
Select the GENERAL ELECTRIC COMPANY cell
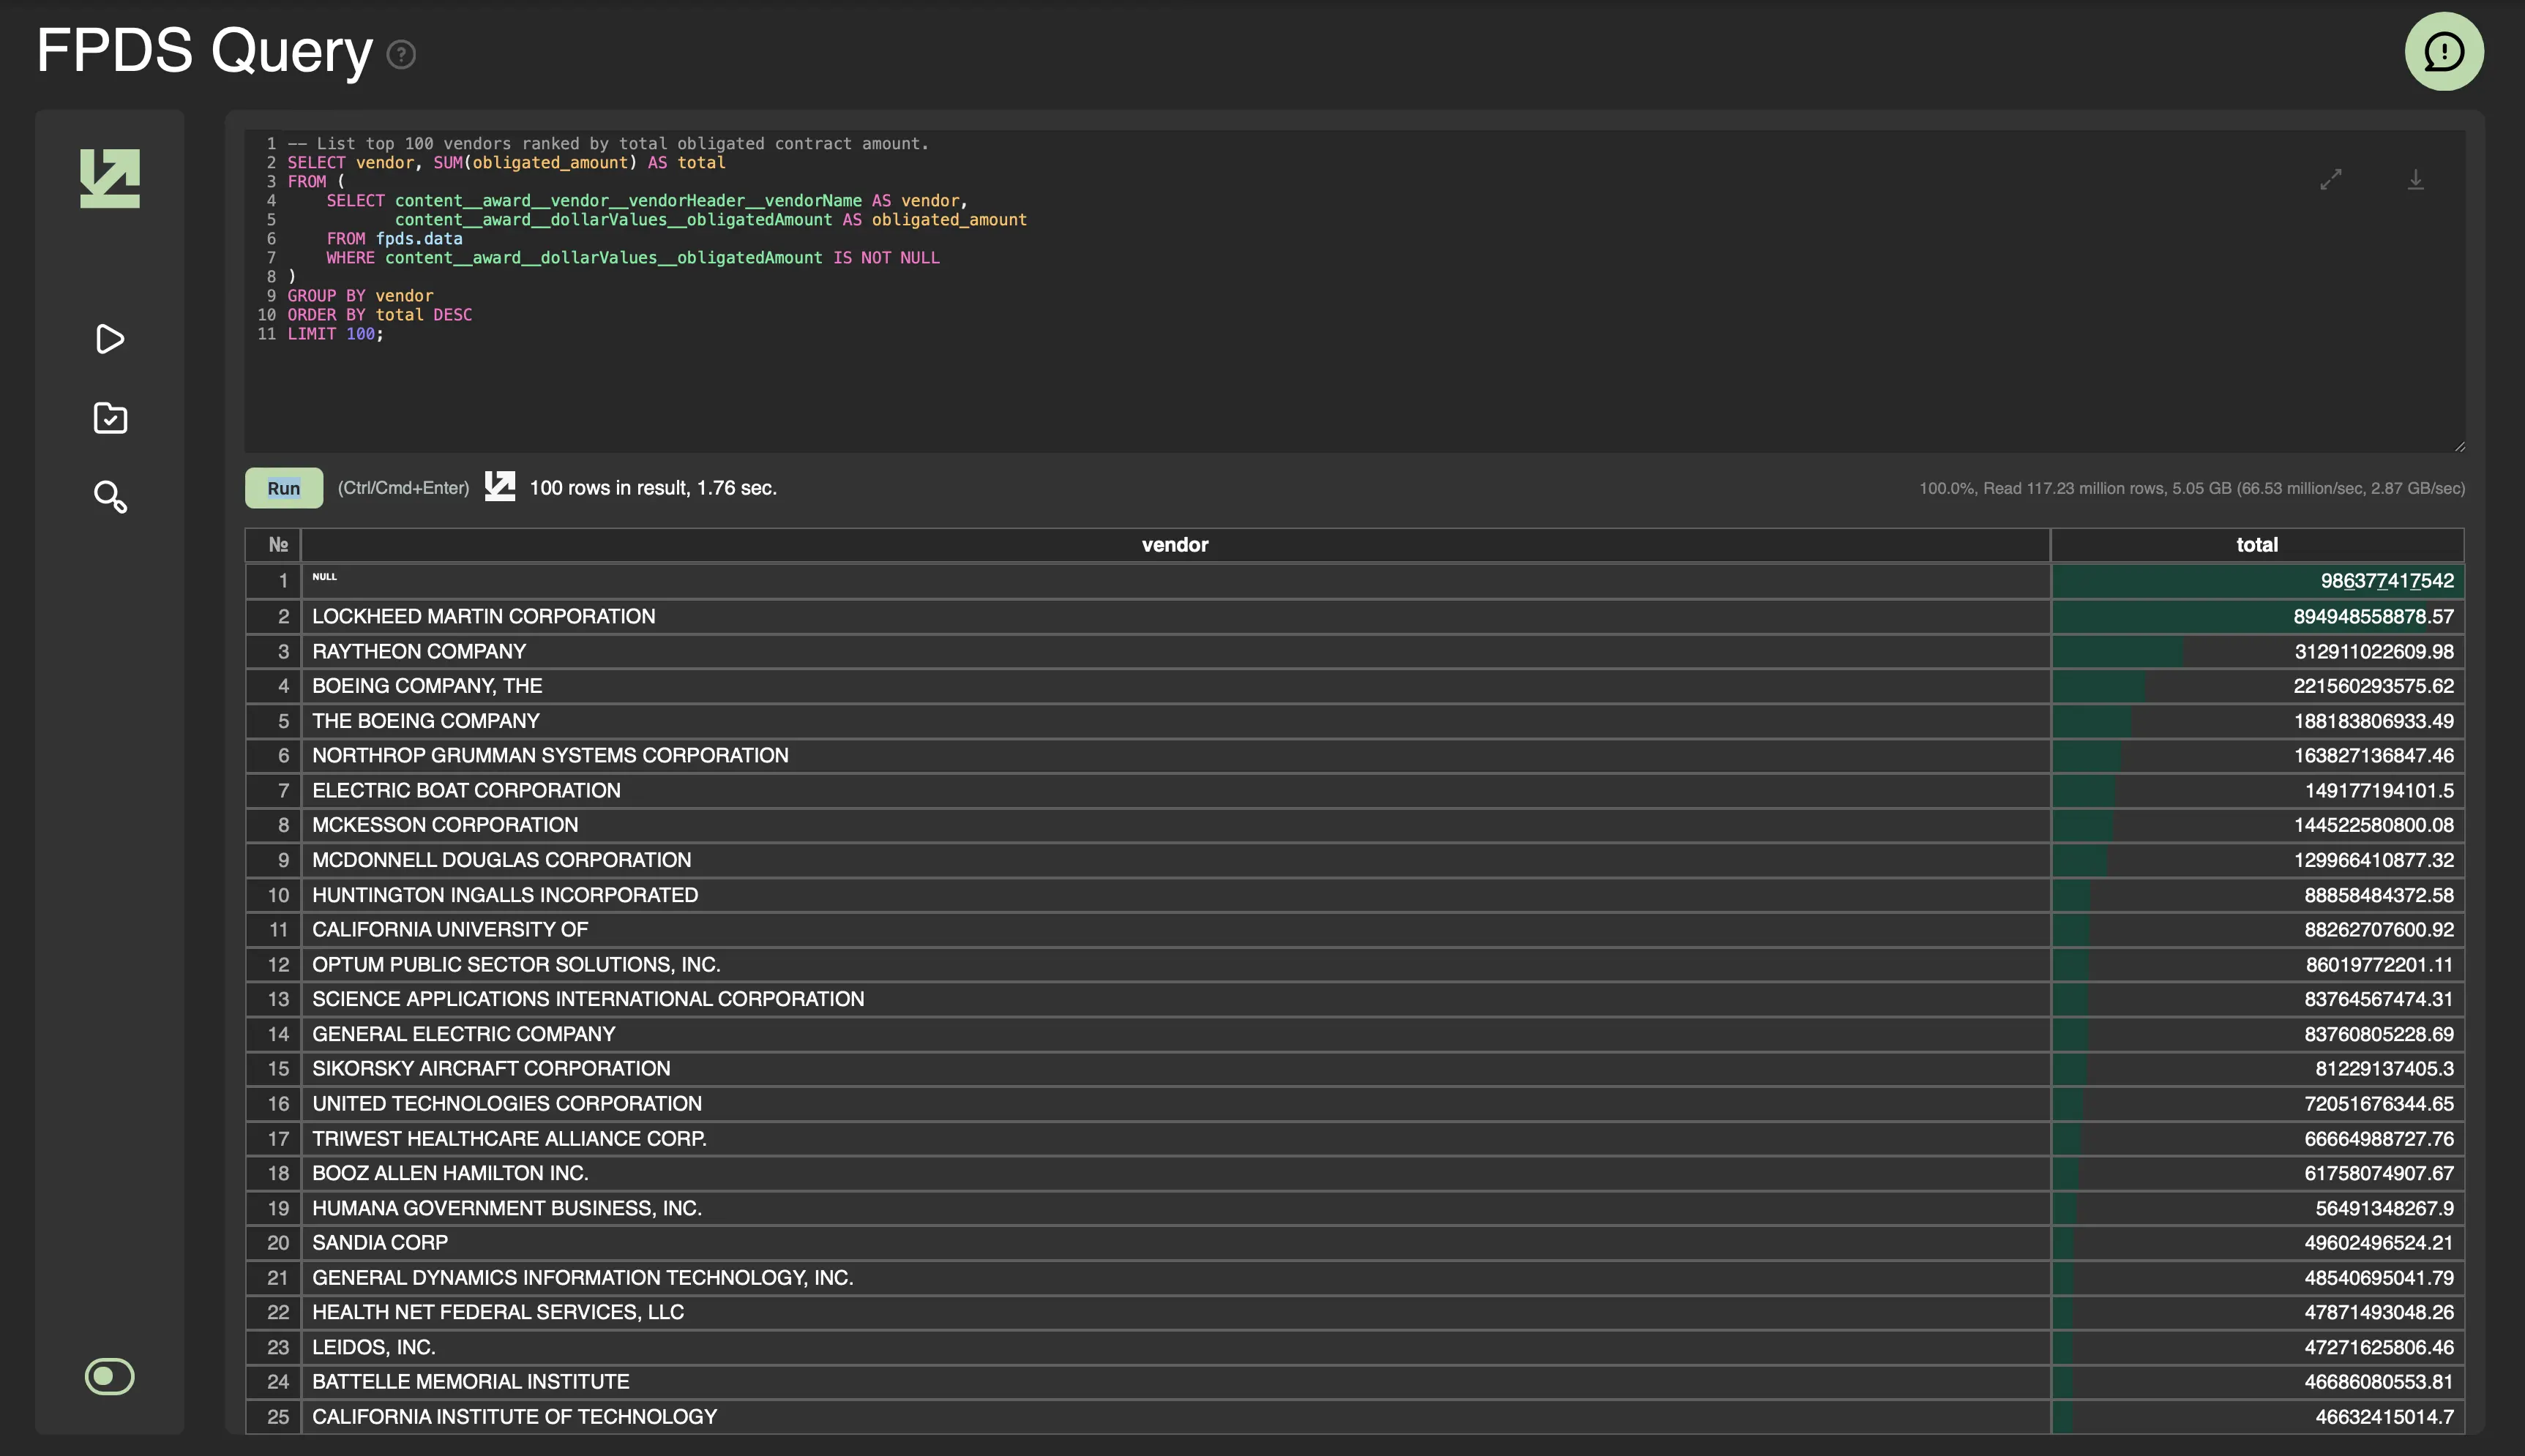[1175, 1034]
